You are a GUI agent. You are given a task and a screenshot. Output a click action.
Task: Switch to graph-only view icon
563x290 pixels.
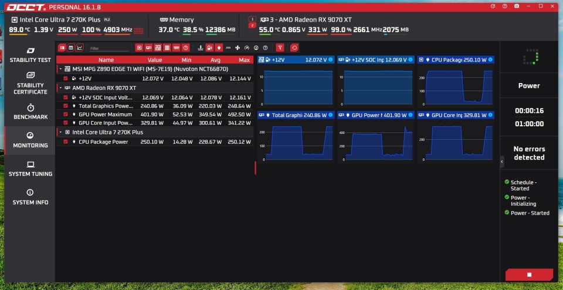pyautogui.click(x=80, y=47)
